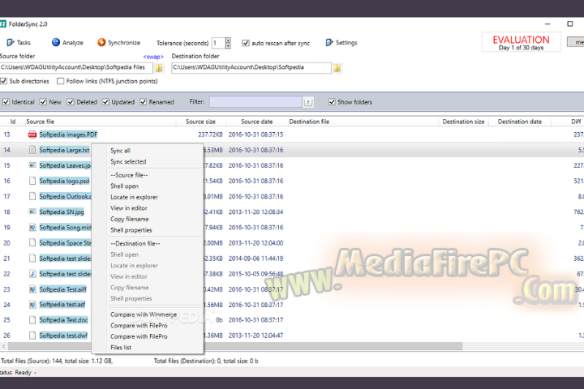Image resolution: width=584 pixels, height=389 pixels.
Task: Sort by Source date column header
Action: pyautogui.click(x=256, y=122)
